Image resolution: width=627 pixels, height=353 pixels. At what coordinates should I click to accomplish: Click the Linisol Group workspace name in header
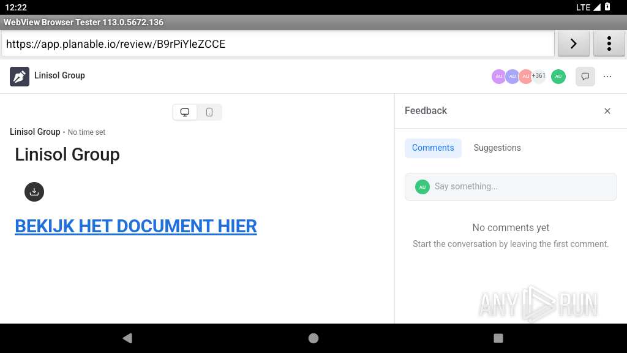59,75
